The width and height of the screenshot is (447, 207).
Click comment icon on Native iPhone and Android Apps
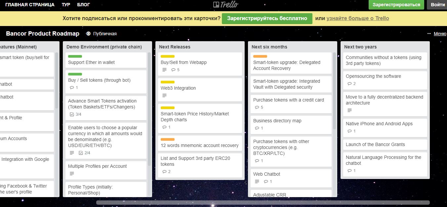pyautogui.click(x=349, y=131)
